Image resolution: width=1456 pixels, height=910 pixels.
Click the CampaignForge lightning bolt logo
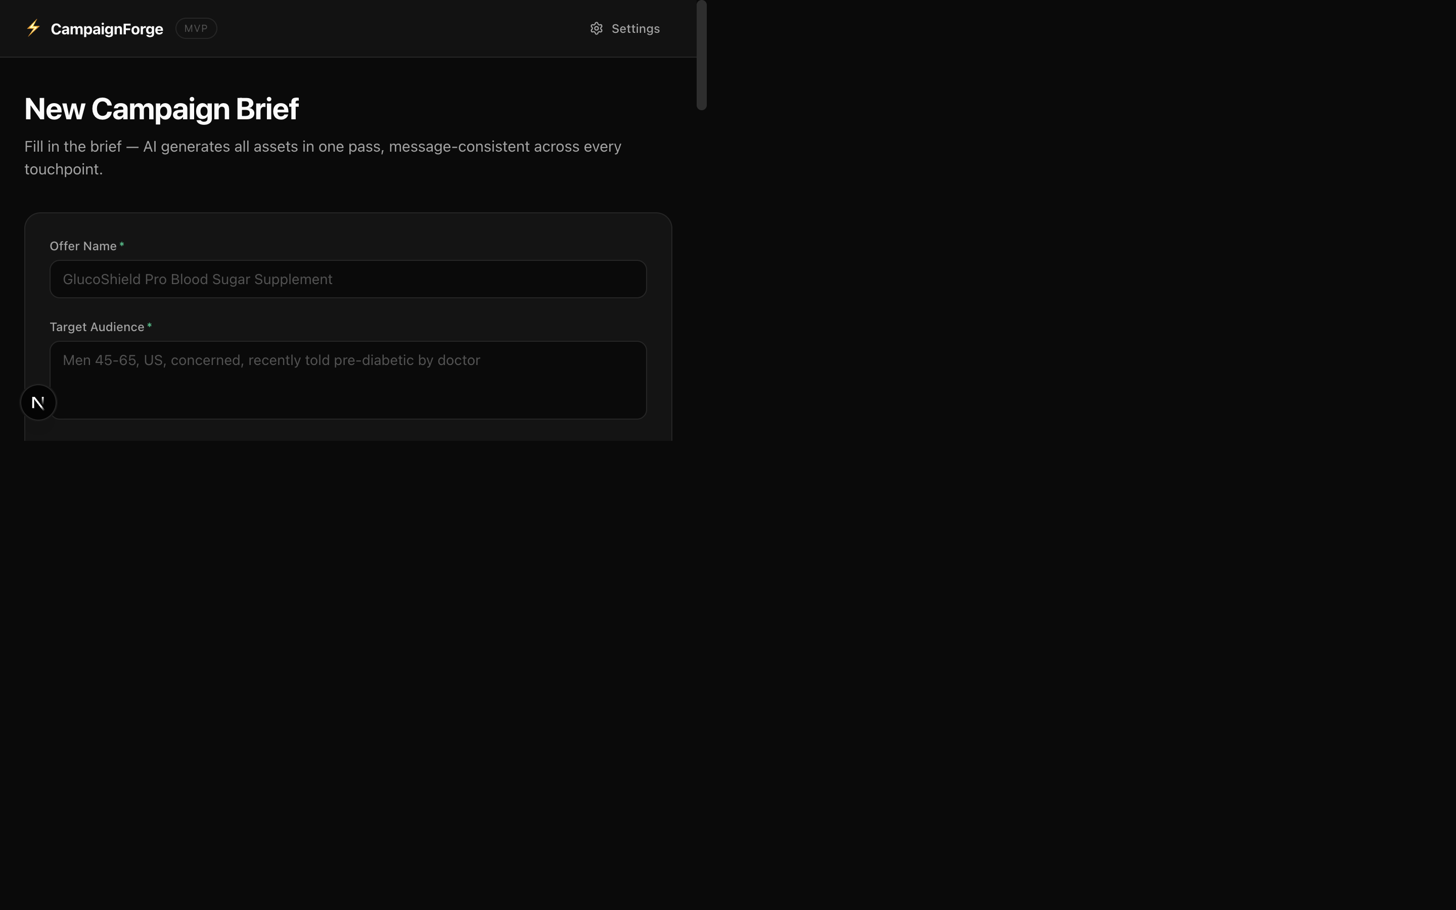(x=33, y=28)
